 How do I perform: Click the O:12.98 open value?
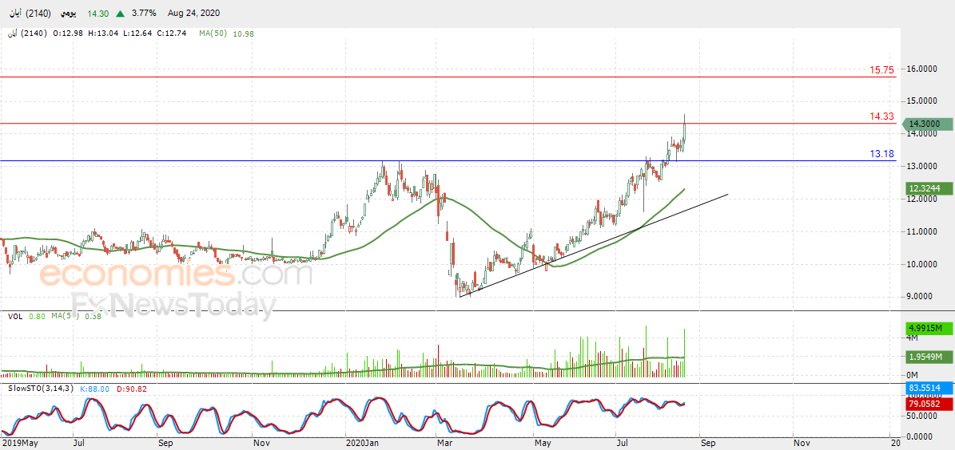[x=69, y=34]
